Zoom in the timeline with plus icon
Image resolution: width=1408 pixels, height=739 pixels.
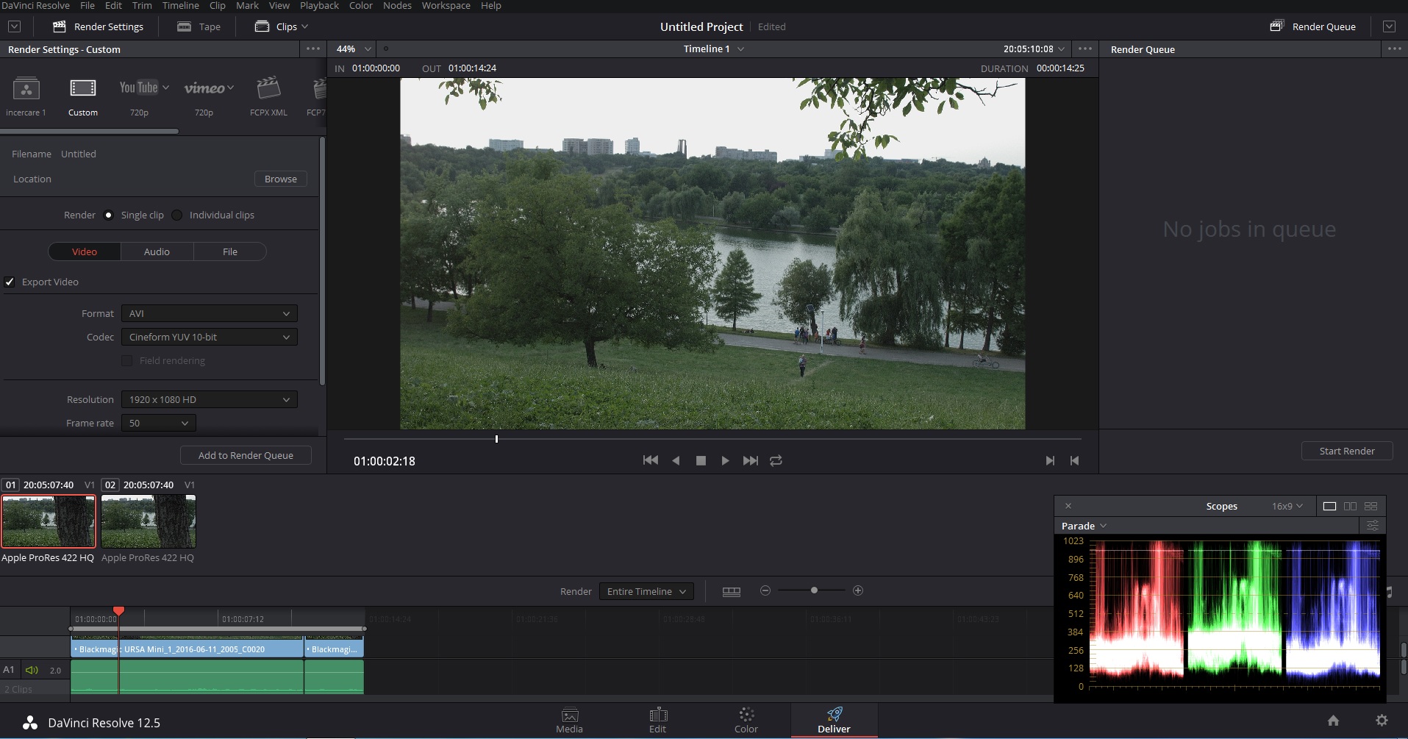pyautogui.click(x=858, y=590)
